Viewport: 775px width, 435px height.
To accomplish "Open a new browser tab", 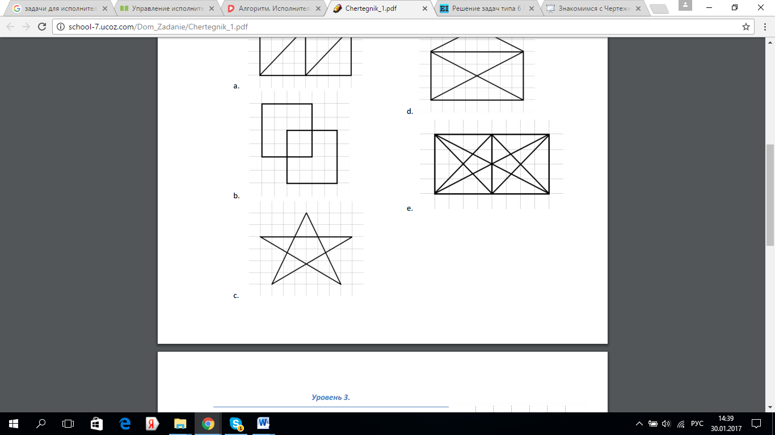I will click(658, 8).
